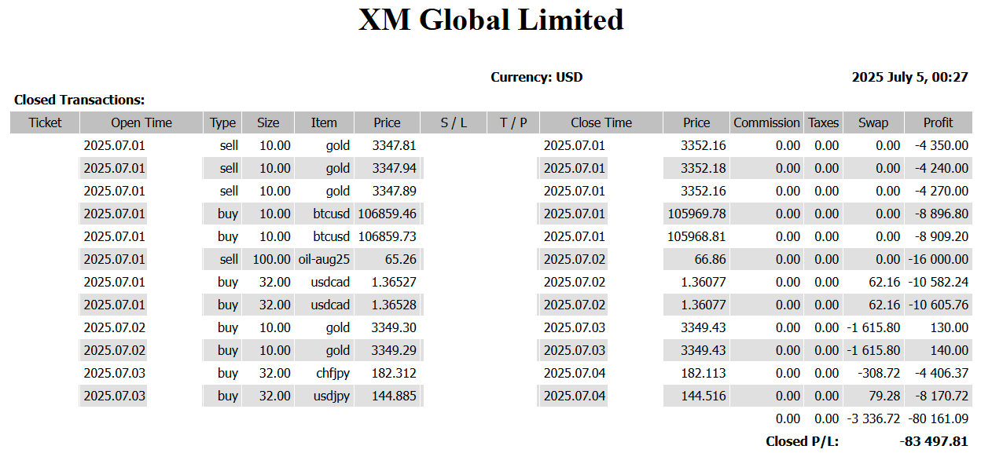This screenshot has width=1003, height=453.
Task: Select the Closed Transactions heading
Action: 79,100
